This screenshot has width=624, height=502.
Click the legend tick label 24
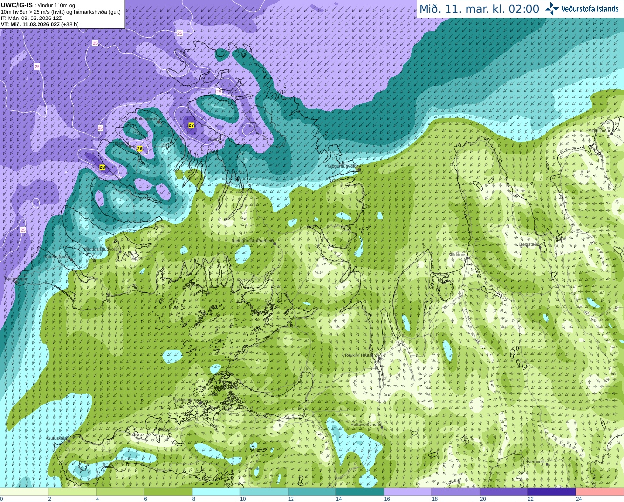(x=579, y=499)
